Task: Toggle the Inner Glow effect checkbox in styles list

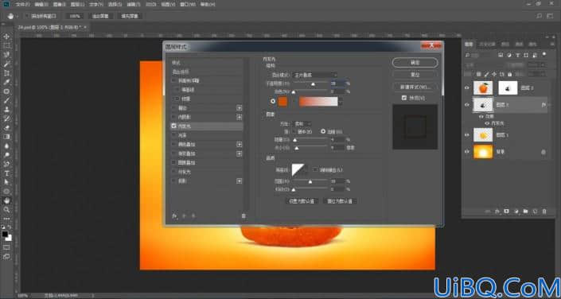Action: tap(174, 126)
